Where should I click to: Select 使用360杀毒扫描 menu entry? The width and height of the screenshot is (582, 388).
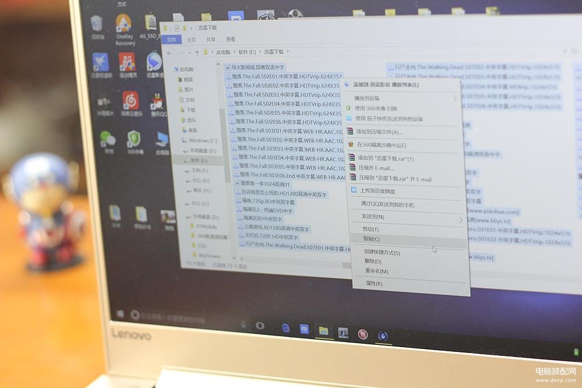402,108
